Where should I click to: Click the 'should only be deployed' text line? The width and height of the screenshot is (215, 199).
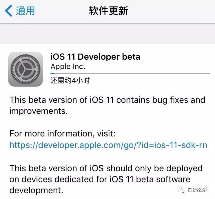click(x=154, y=168)
